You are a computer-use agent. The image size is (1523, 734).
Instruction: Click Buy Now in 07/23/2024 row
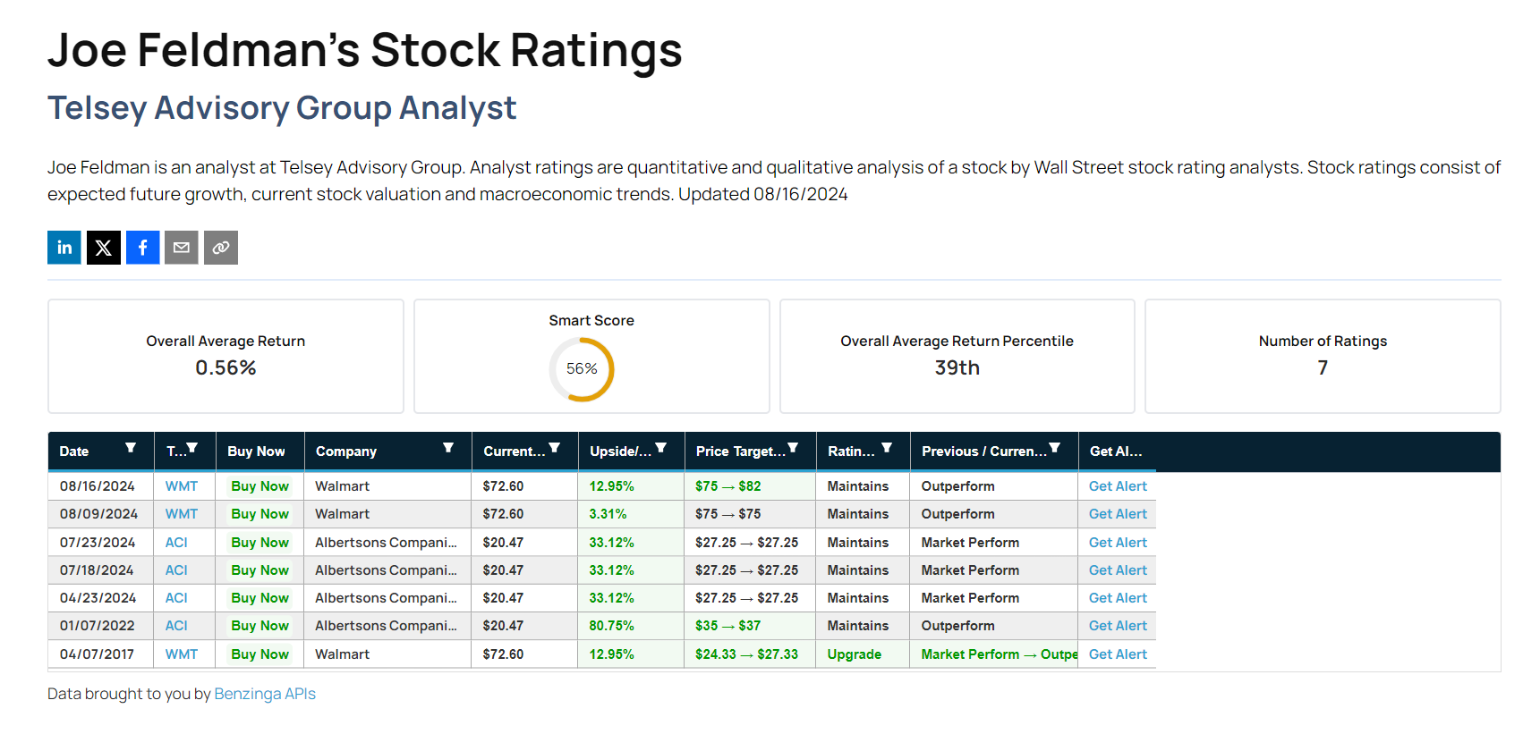click(x=260, y=543)
